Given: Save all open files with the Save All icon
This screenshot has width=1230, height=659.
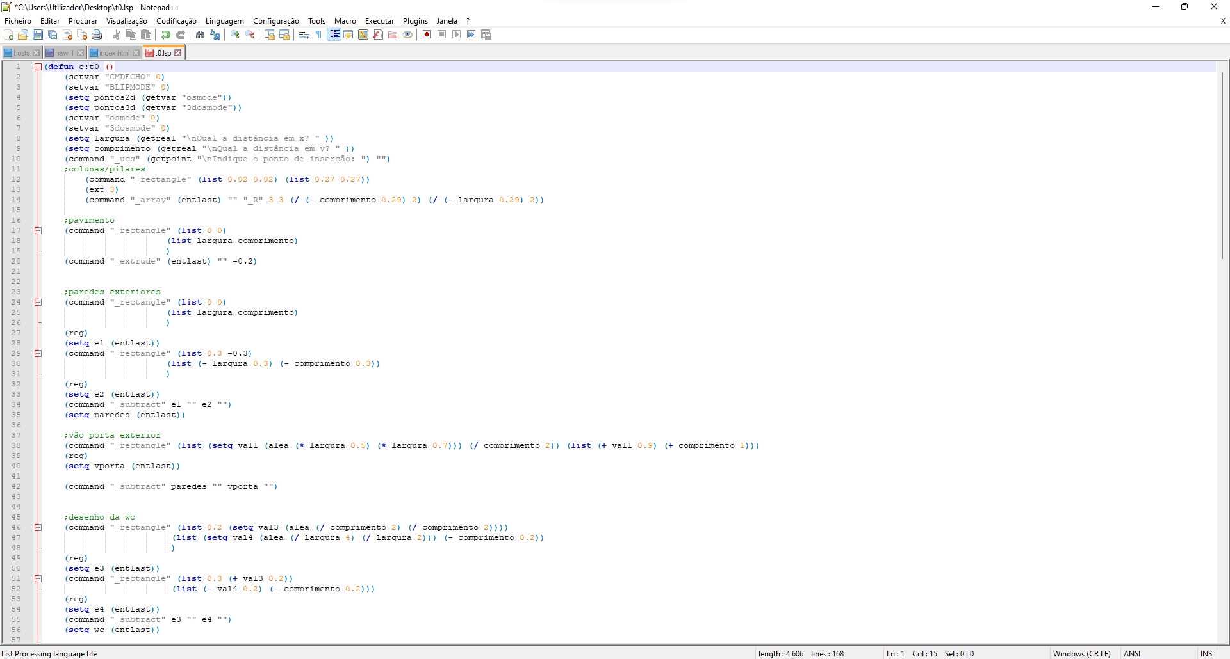Looking at the screenshot, I should click(53, 35).
